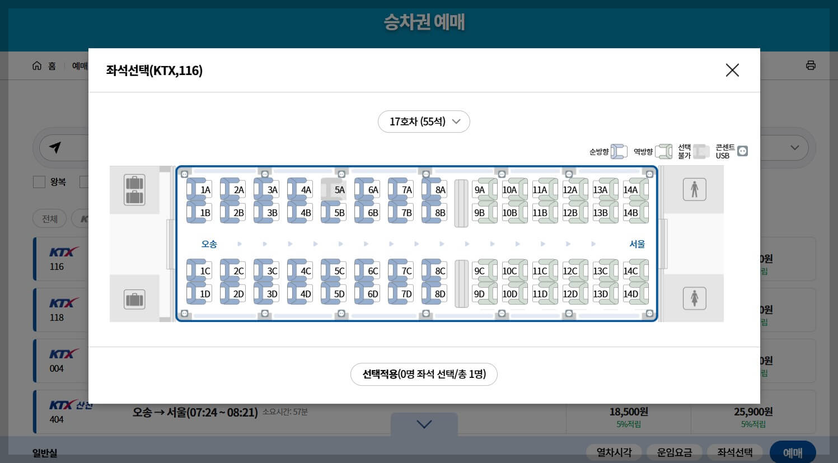838x463 pixels.
Task: Click the home icon in the breadcrumb
Action: pyautogui.click(x=36, y=65)
